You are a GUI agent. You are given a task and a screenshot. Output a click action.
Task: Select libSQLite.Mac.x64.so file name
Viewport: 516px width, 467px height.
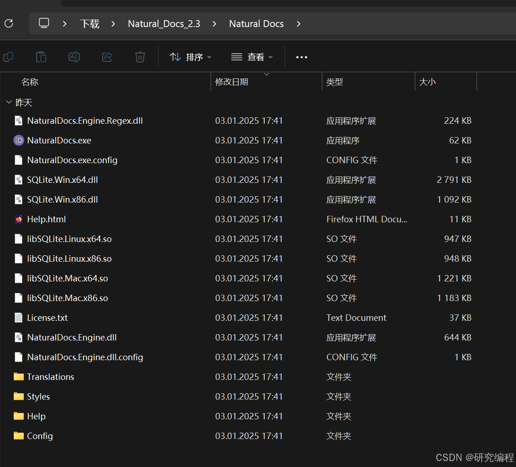(67, 278)
